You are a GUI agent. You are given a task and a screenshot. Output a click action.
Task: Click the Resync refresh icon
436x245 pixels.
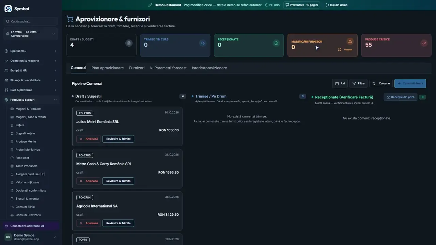pyautogui.click(x=340, y=50)
